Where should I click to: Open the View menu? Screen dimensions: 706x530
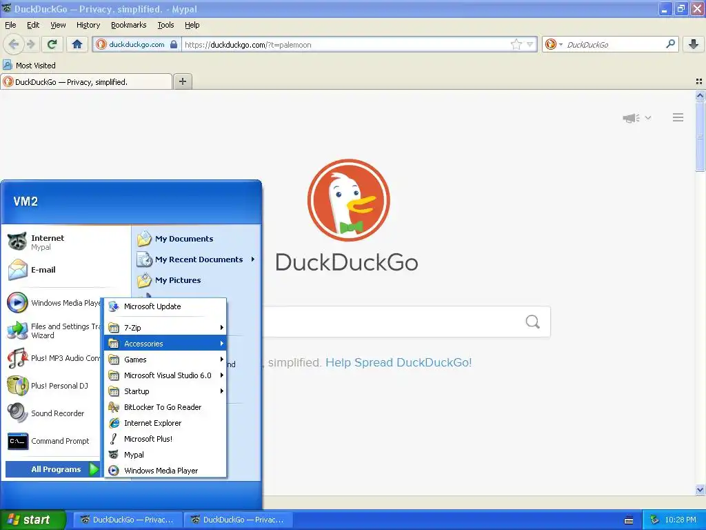coord(58,25)
